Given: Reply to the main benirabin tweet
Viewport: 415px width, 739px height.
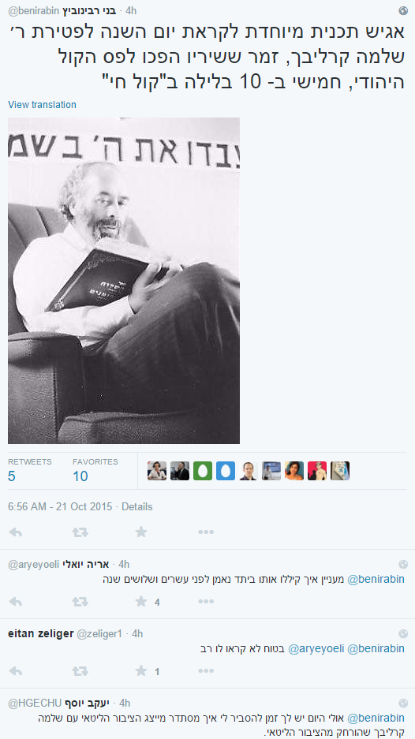Looking at the screenshot, I should (16, 532).
